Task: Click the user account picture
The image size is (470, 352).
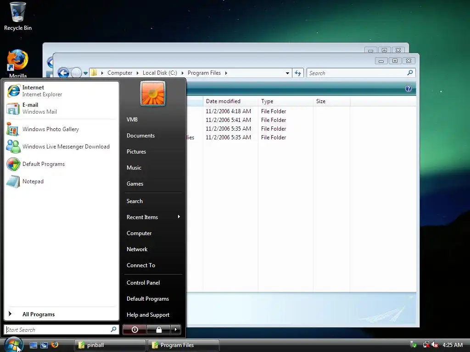Action: coord(153,93)
